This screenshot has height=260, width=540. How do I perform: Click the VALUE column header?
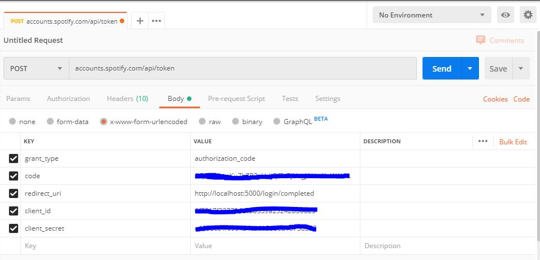click(x=202, y=142)
